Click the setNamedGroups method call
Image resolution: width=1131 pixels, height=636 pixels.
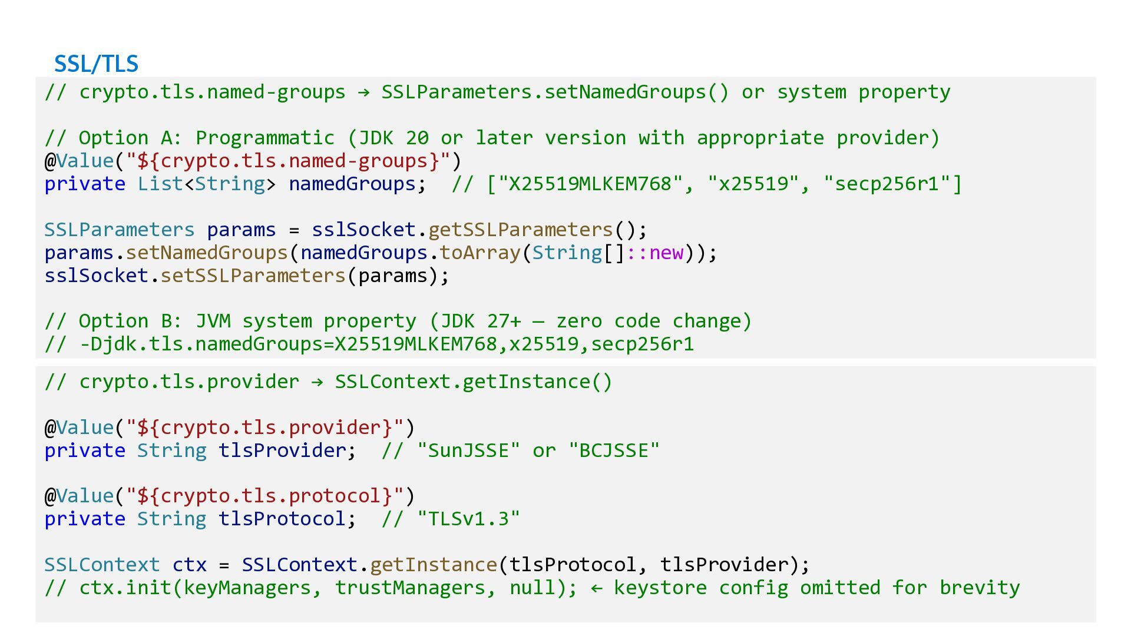click(206, 253)
